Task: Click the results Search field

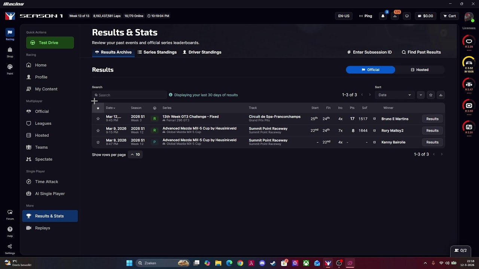Action: coord(129,95)
